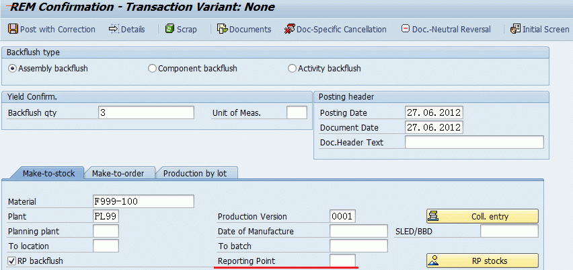Click the Planning plant field
This screenshot has height=270, width=573.
click(x=106, y=231)
